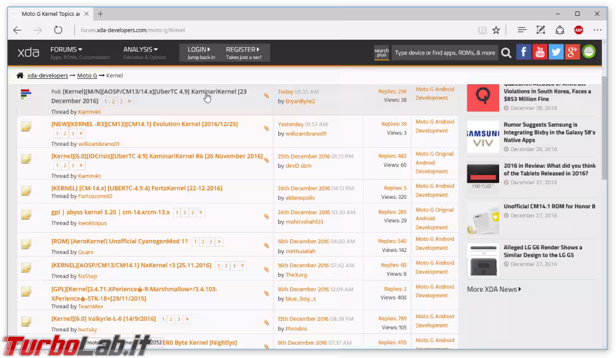Expand the ANALYSIS dropdown menu
The height and width of the screenshot is (358, 616).
coord(140,50)
